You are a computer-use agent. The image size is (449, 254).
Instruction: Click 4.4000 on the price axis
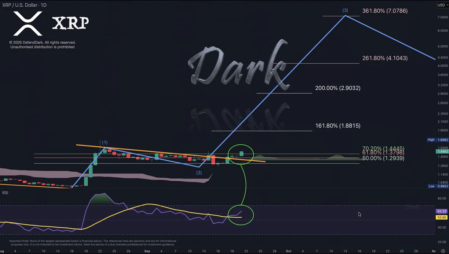coord(442,58)
